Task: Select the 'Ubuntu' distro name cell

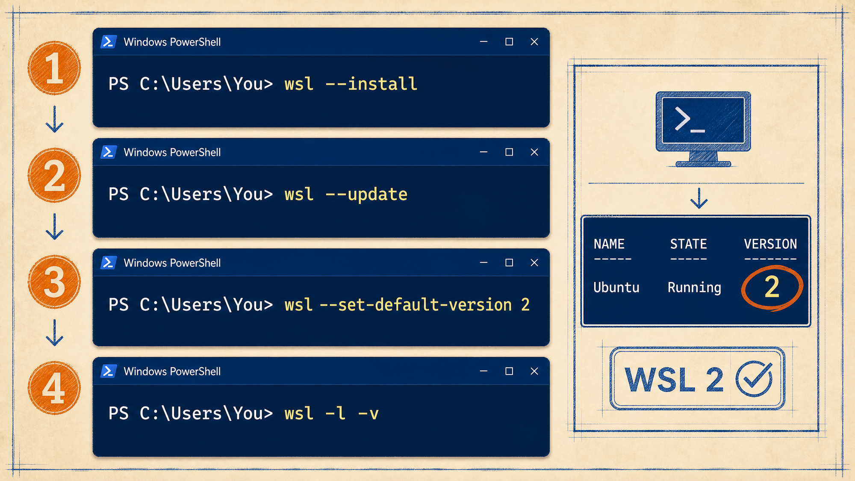Action: pyautogui.click(x=616, y=287)
